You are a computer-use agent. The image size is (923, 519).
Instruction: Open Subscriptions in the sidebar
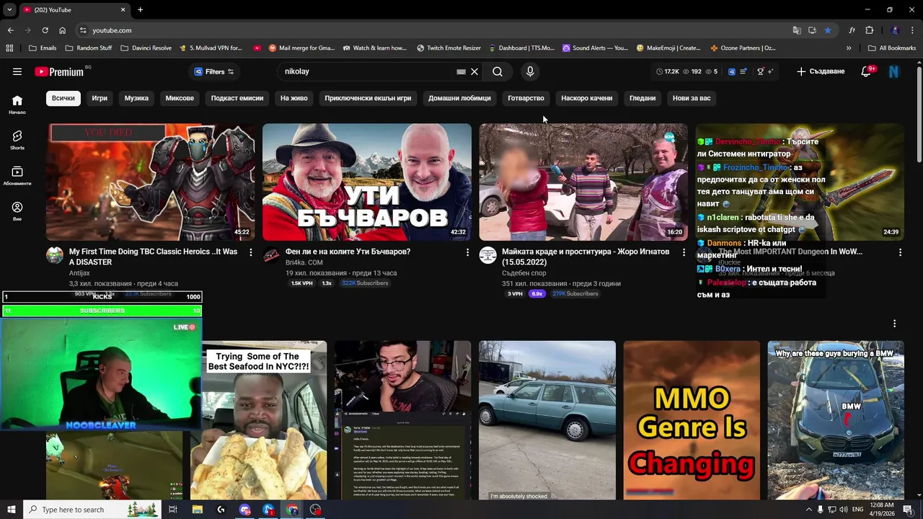(x=17, y=176)
